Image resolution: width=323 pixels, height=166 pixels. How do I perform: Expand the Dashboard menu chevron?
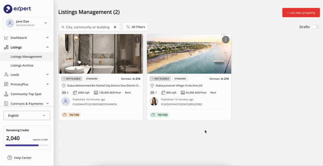tap(47, 38)
